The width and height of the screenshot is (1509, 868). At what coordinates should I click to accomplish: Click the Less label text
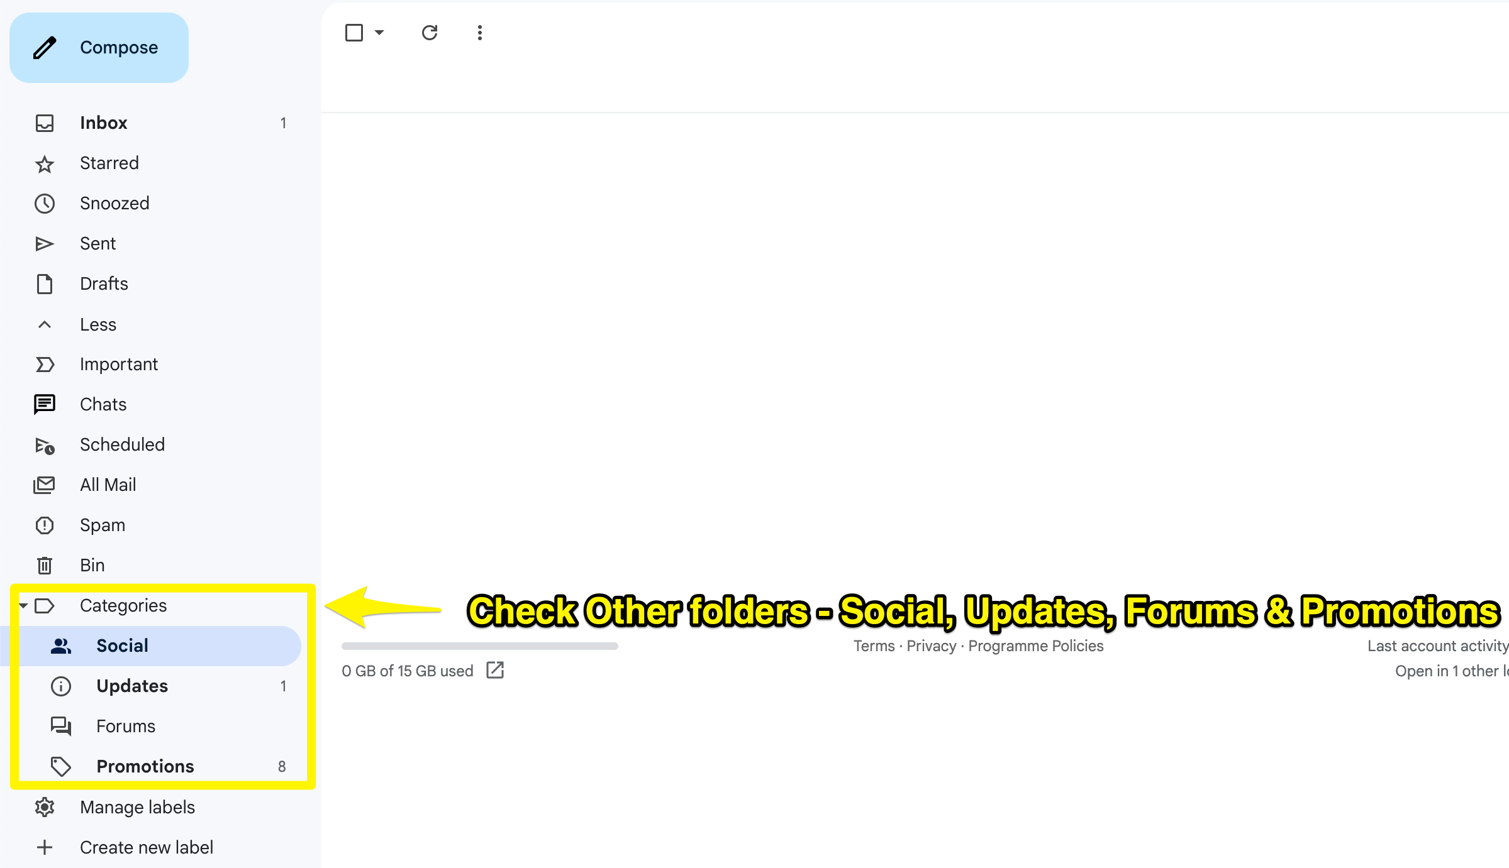coord(98,324)
